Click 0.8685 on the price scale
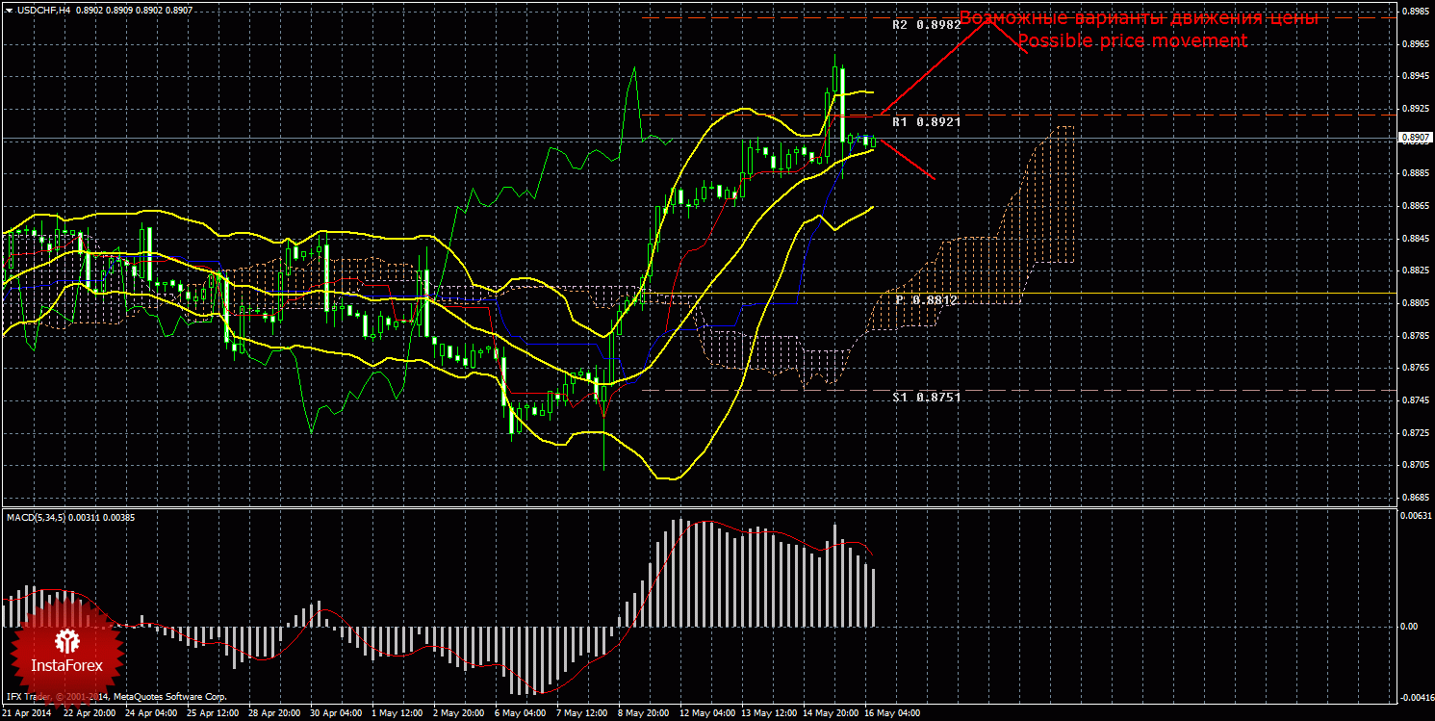This screenshot has height=721, width=1435. (x=1414, y=498)
